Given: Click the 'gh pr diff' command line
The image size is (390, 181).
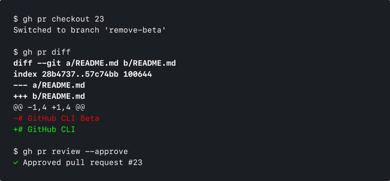Looking at the screenshot, I should 42,52.
